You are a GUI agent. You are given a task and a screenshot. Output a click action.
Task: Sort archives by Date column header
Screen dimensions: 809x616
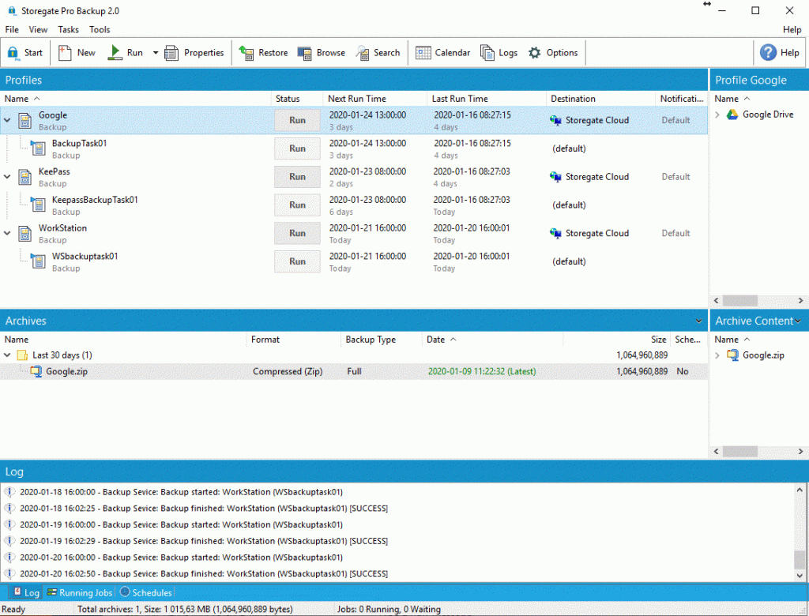click(x=492, y=340)
